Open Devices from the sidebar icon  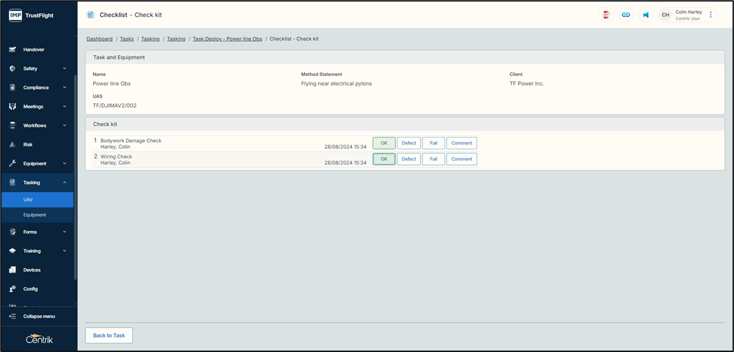point(13,270)
